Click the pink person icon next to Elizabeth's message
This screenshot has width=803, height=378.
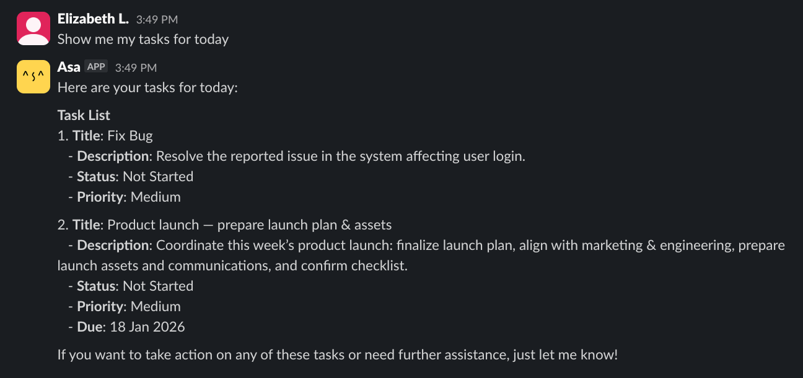point(33,28)
